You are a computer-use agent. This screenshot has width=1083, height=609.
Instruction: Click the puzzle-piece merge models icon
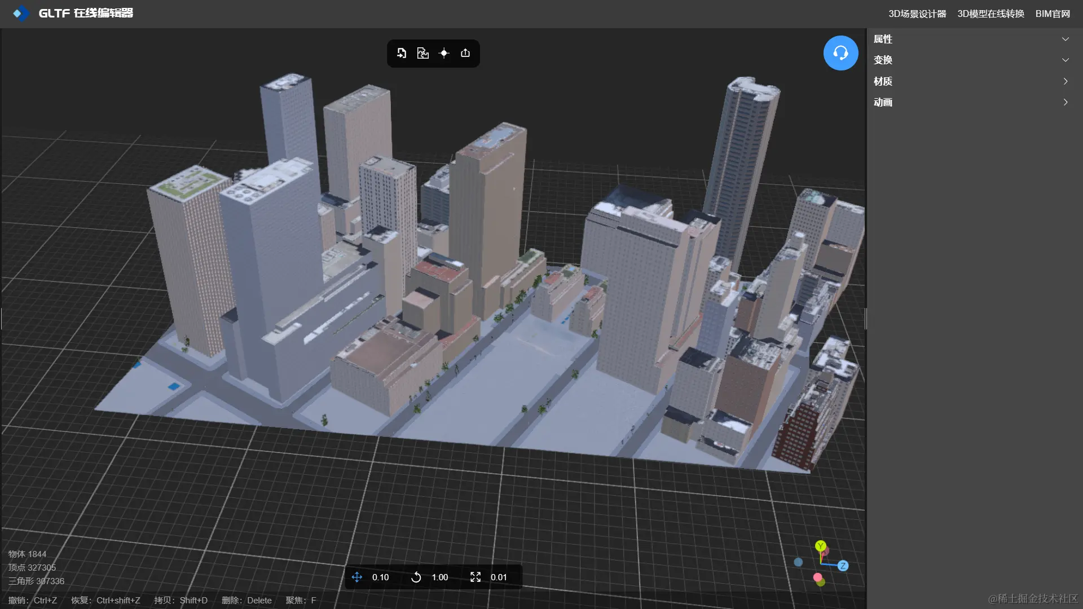422,53
